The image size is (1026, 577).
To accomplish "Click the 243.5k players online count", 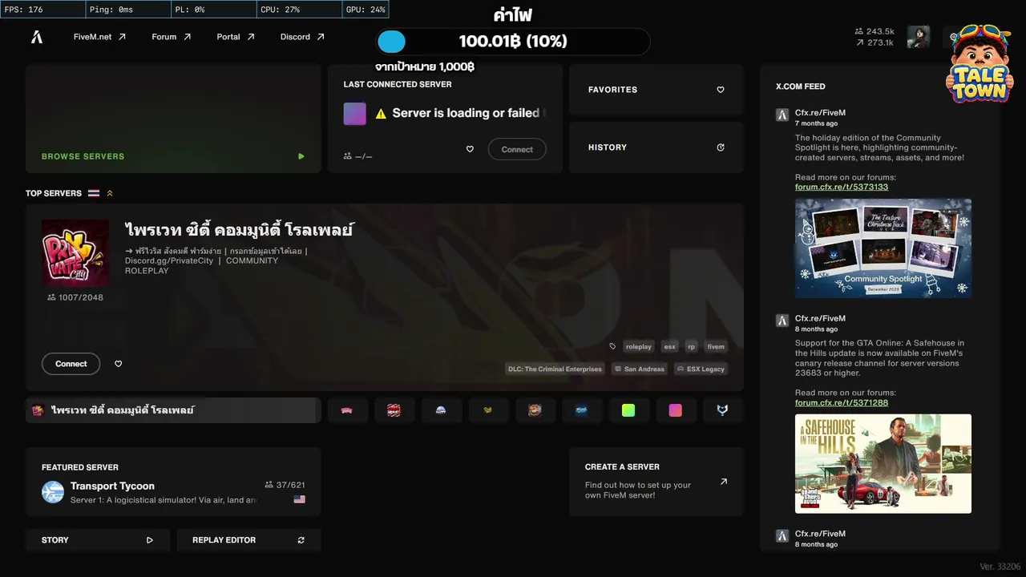I will click(875, 31).
